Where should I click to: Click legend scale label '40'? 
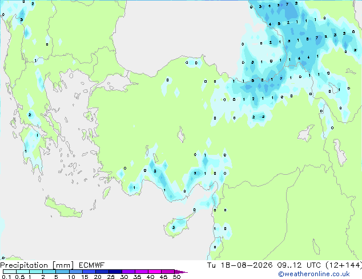click(x=150, y=277)
